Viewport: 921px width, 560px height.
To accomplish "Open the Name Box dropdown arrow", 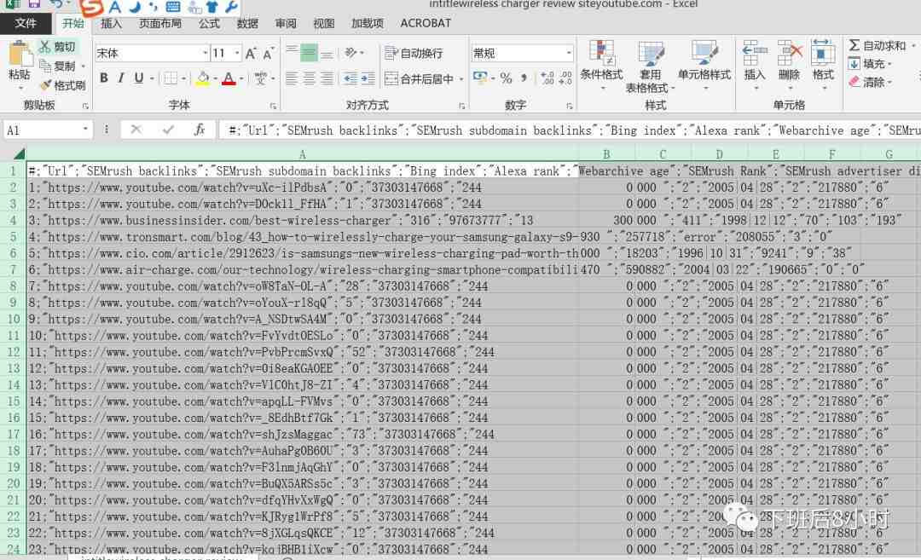I will (86, 130).
